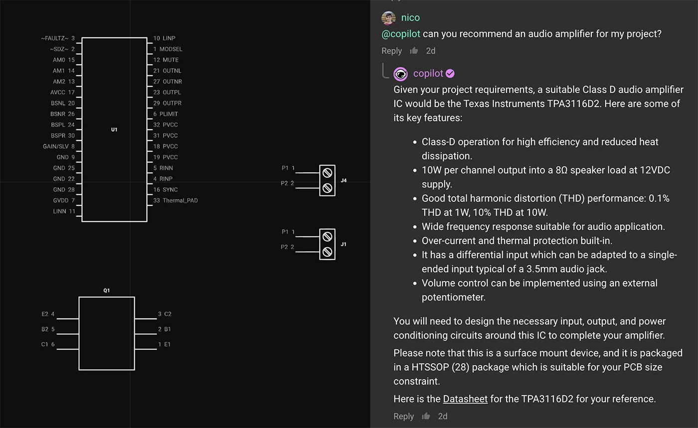Screen dimensions: 698x428
Task: Click thumbs-up icon under copilot's reply
Action: click(x=426, y=417)
